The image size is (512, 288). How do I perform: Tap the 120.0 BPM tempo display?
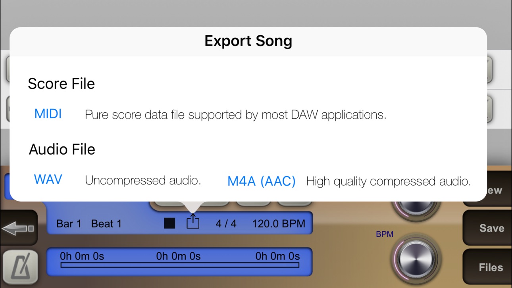(279, 224)
